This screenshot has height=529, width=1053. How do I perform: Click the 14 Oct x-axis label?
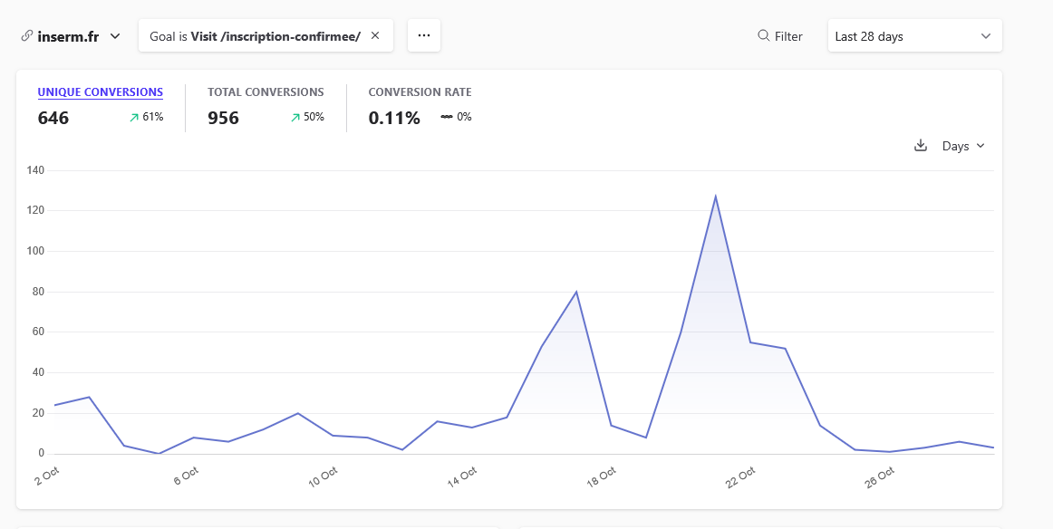(x=462, y=477)
